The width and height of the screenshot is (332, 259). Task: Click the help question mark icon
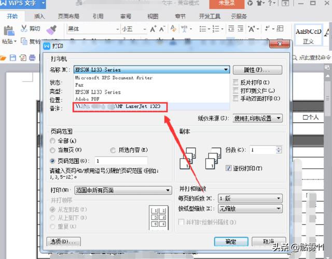pos(270,3)
